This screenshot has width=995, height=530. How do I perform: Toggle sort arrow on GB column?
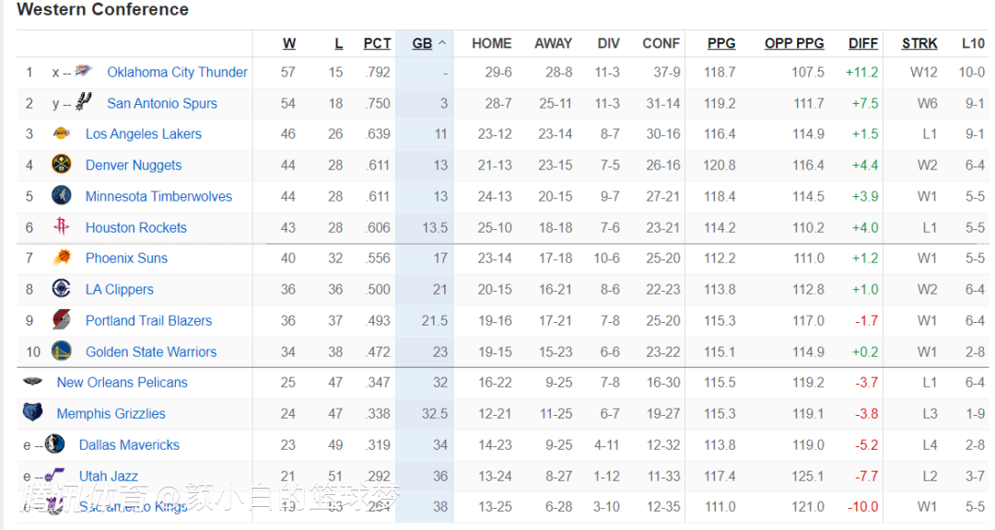tap(442, 43)
